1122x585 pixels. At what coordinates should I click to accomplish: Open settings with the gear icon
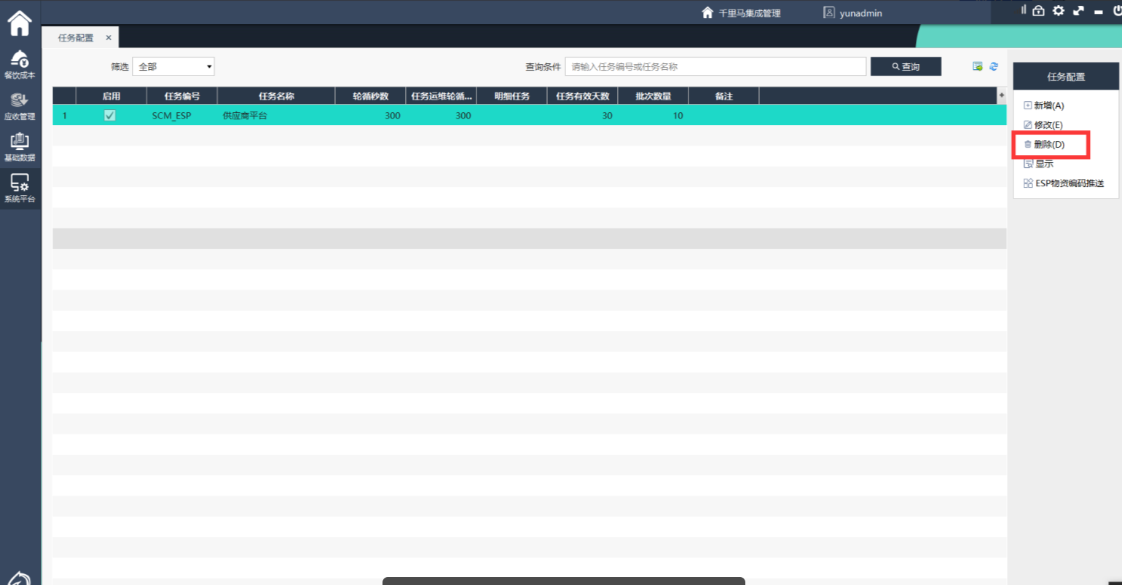click(x=1059, y=11)
